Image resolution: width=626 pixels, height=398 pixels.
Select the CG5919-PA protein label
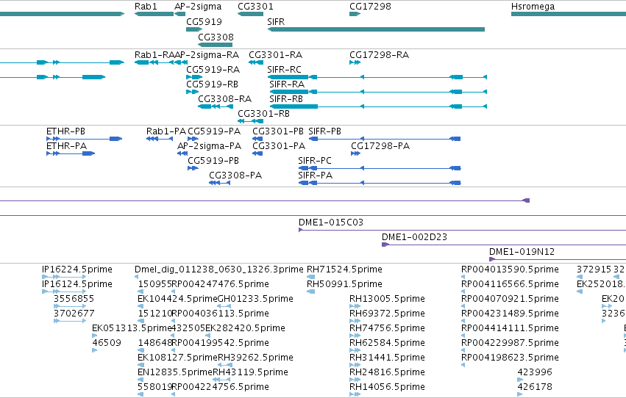pos(214,131)
